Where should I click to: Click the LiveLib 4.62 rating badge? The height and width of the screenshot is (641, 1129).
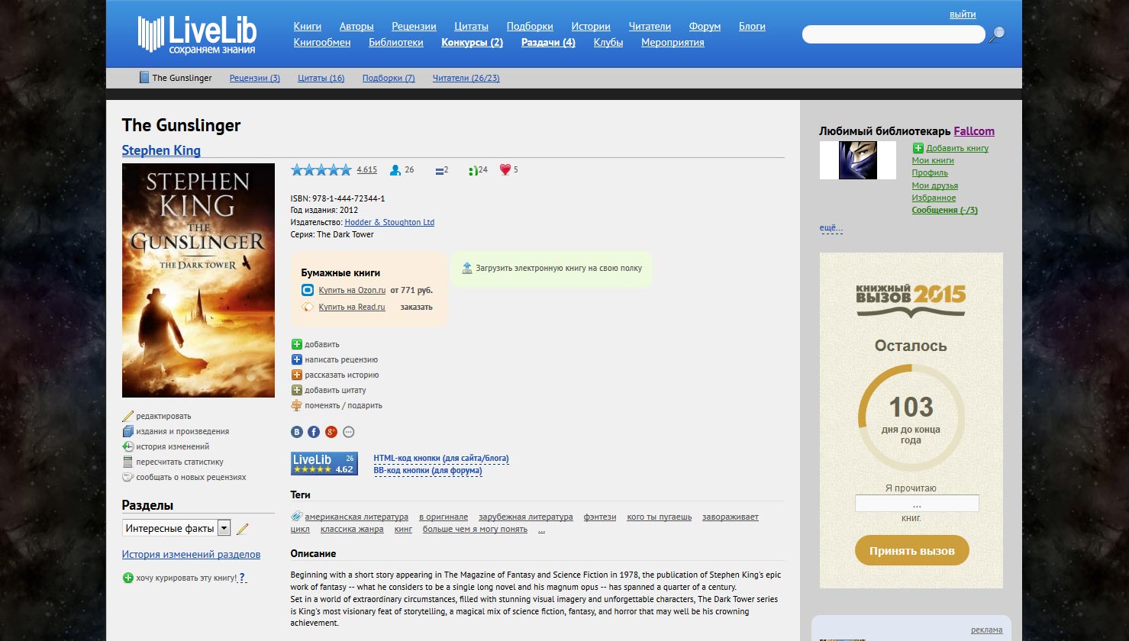324,464
